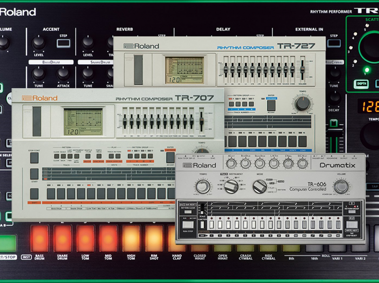Click the TR-707 SCALE button
This screenshot has width=379, height=283.
(63, 156)
